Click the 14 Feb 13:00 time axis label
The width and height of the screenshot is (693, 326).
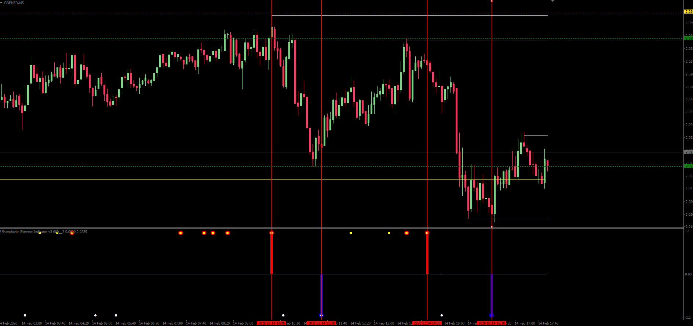pos(384,323)
